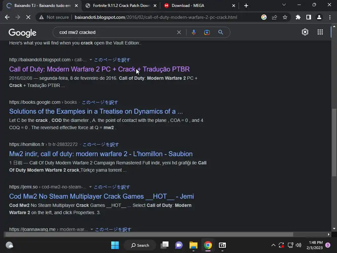Open clock showing 1:48 PM
Image resolution: width=337 pixels, height=253 pixels.
pyautogui.click(x=315, y=245)
